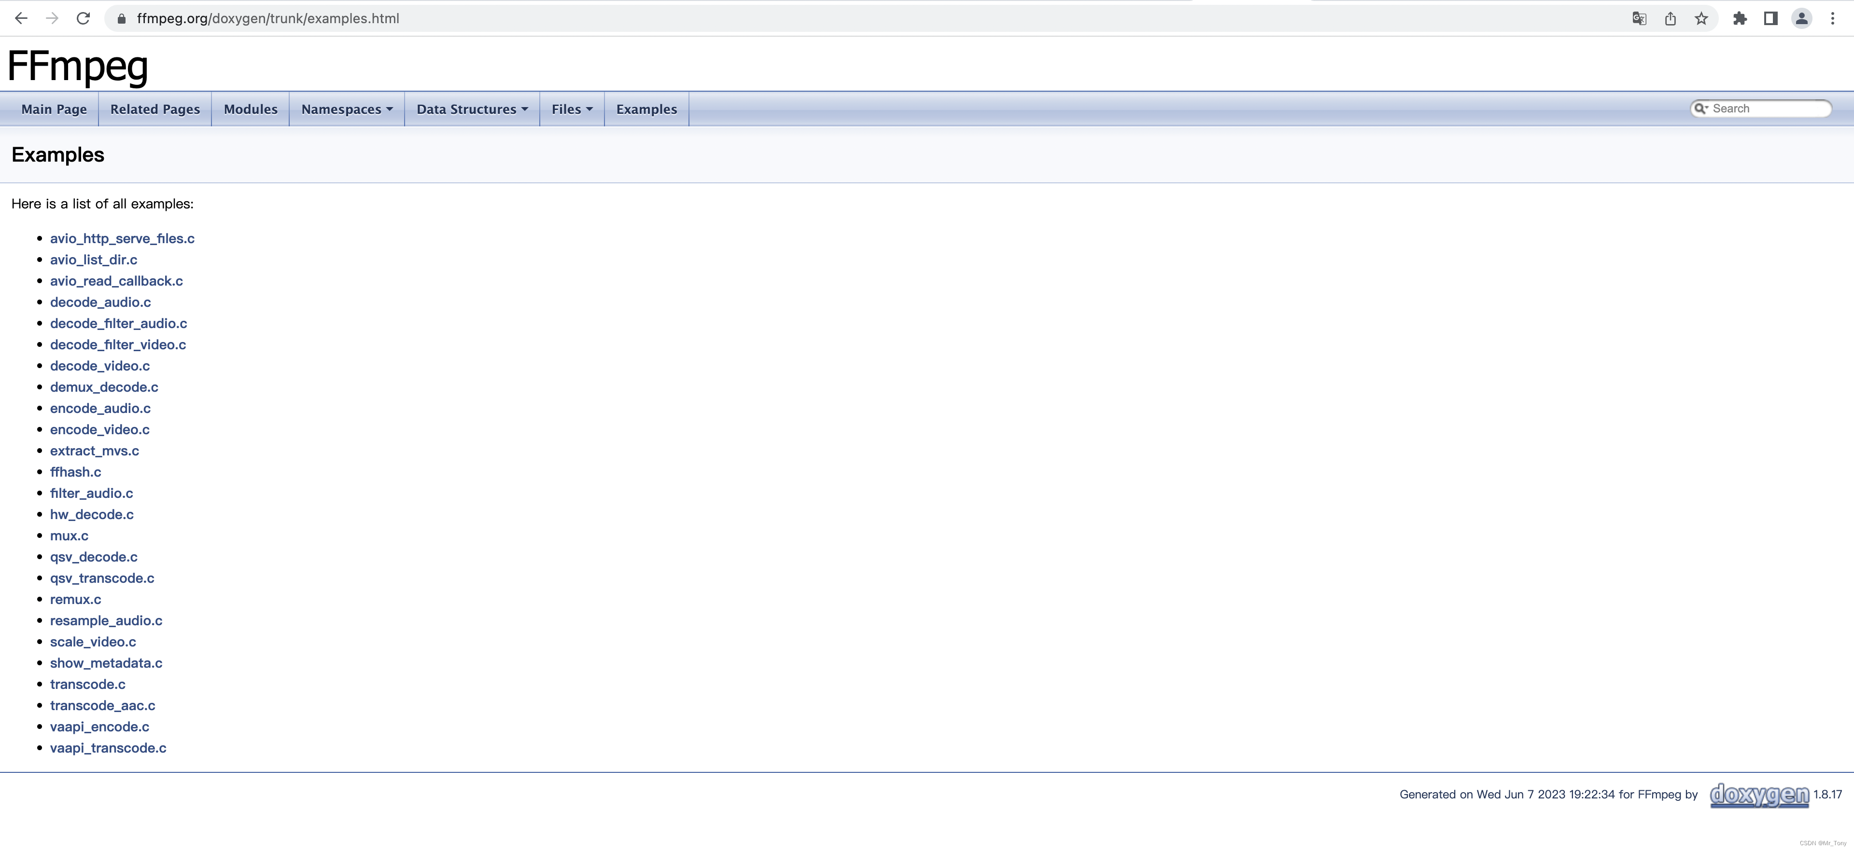1854x851 pixels.
Task: Open the Related Pages tab
Action: tap(154, 110)
